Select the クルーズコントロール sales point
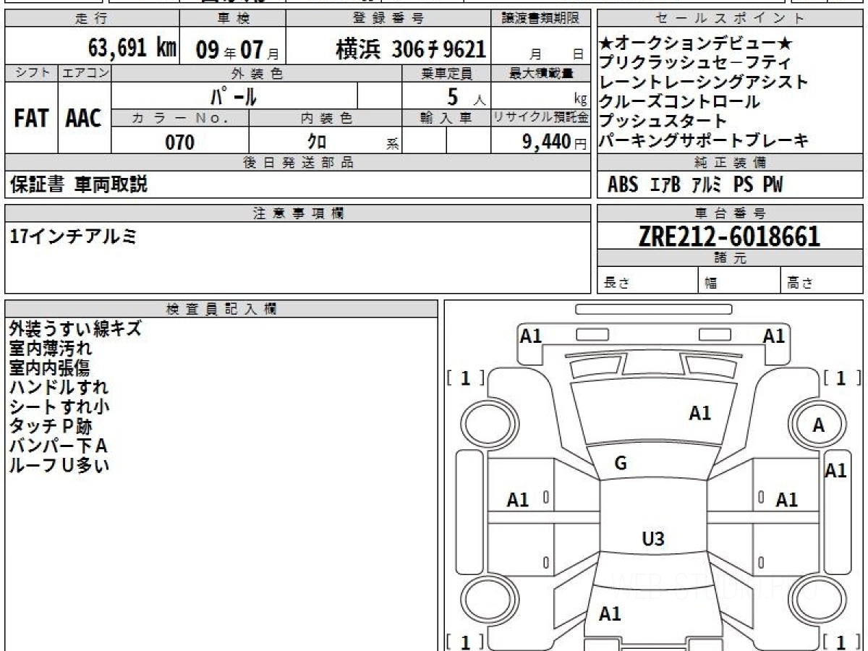The image size is (868, 651). pyautogui.click(x=680, y=102)
